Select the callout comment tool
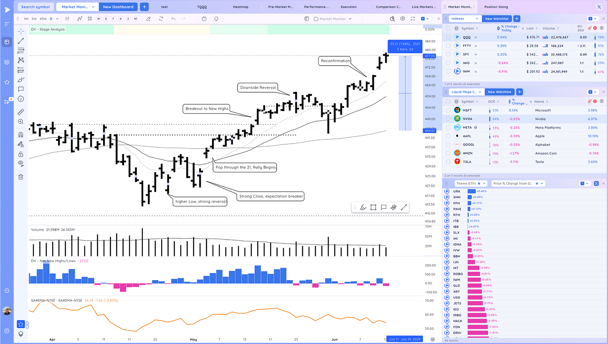This screenshot has height=344, width=608. pos(21,89)
